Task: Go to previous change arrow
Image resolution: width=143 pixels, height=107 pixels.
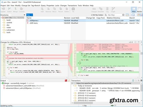Action: tap(139, 42)
